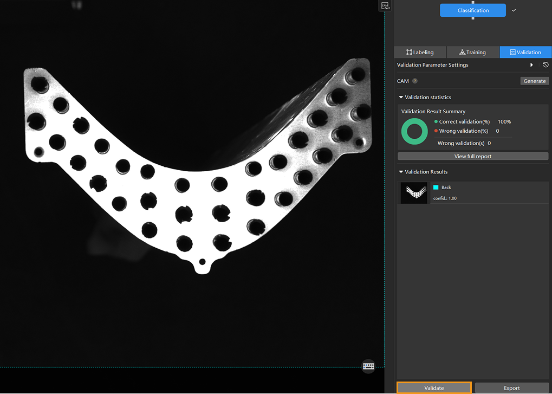Click the "confid.: 1.00" confidence text
This screenshot has width=552, height=394.
(445, 198)
